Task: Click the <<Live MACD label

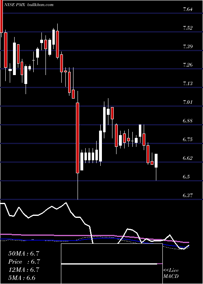Action: [x=171, y=273]
